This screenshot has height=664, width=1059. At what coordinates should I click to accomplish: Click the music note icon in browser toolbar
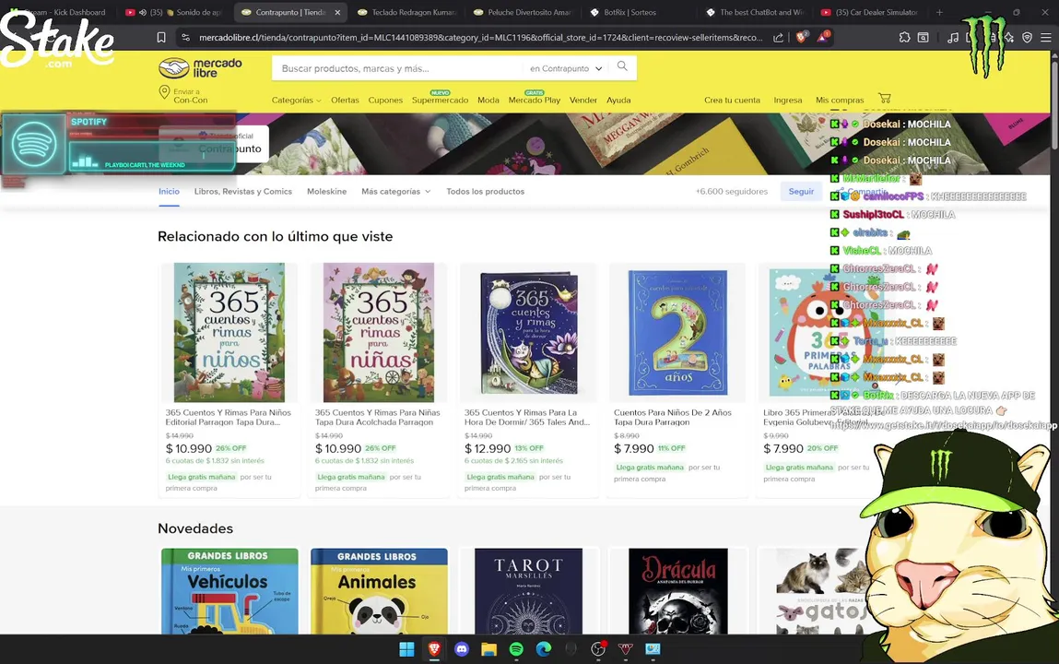coord(952,38)
